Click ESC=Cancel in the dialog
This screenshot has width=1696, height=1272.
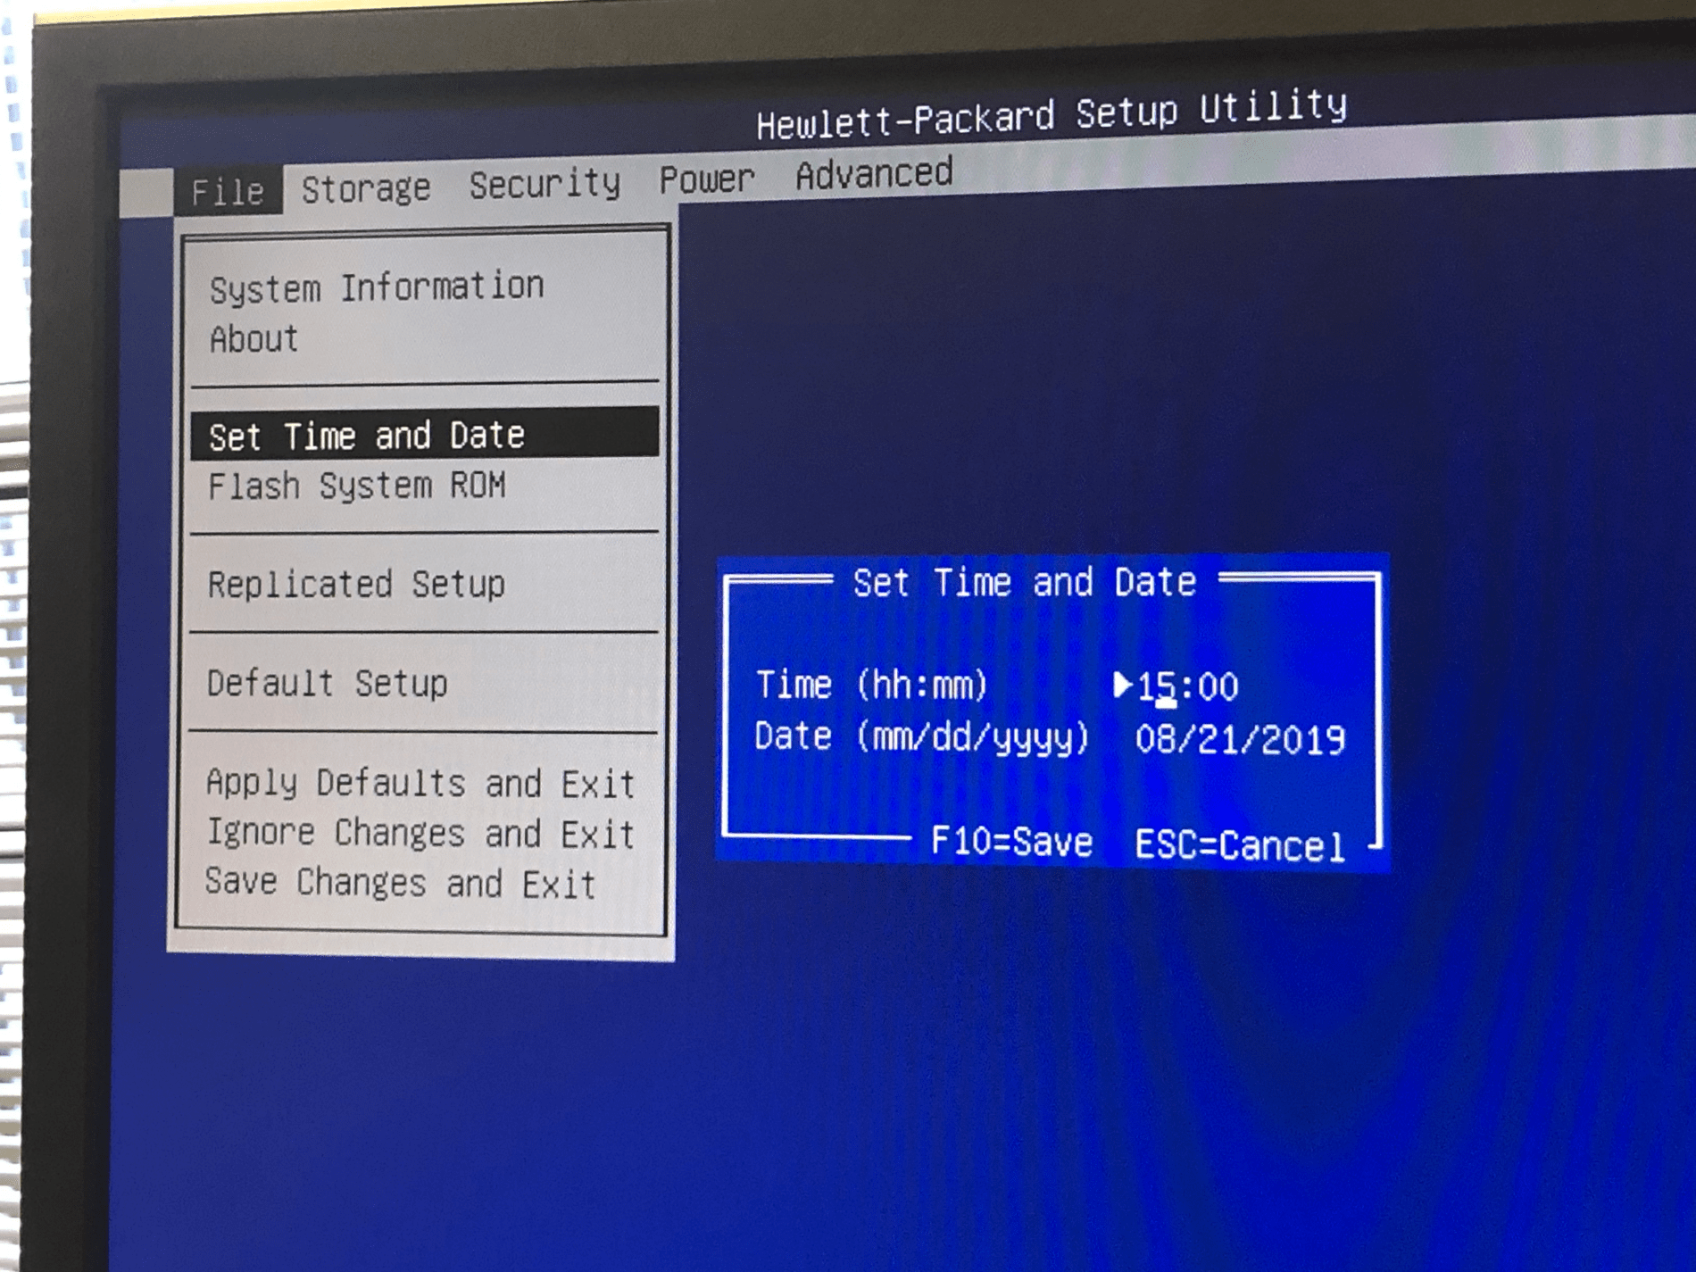[1240, 845]
